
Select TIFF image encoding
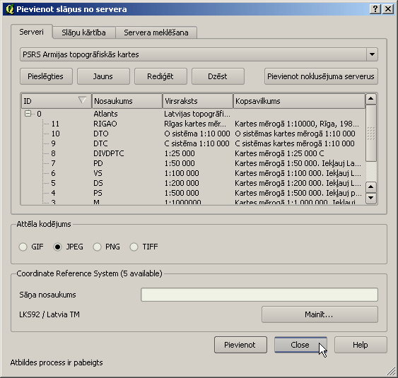tap(134, 247)
